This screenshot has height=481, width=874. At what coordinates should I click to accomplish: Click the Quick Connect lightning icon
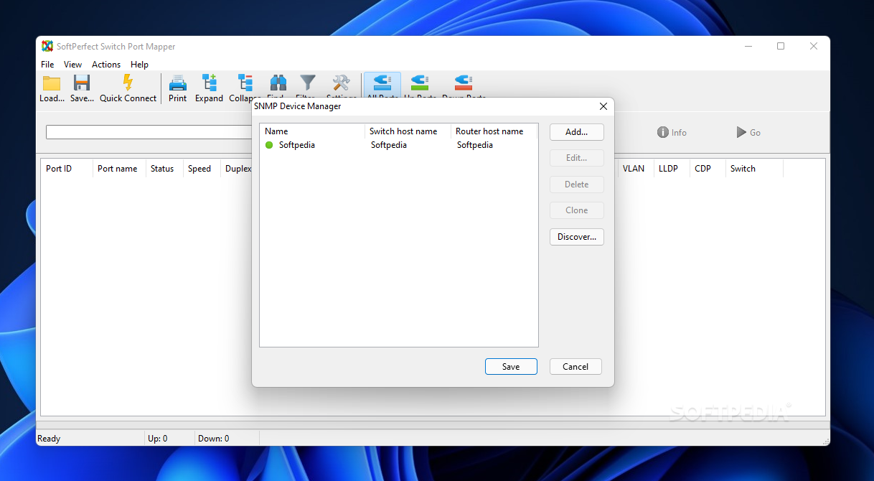[x=128, y=83]
